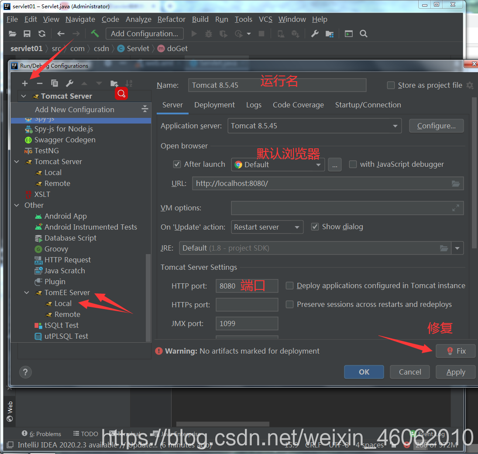
Task: Click the Run Anything icon in toolbar
Action: point(348,34)
